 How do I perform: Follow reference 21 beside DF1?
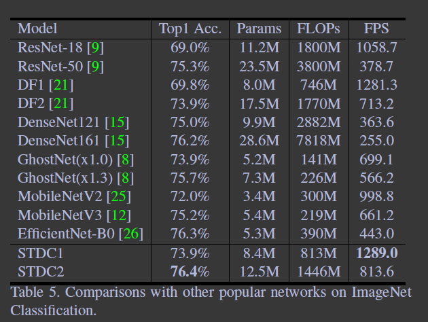click(x=61, y=85)
